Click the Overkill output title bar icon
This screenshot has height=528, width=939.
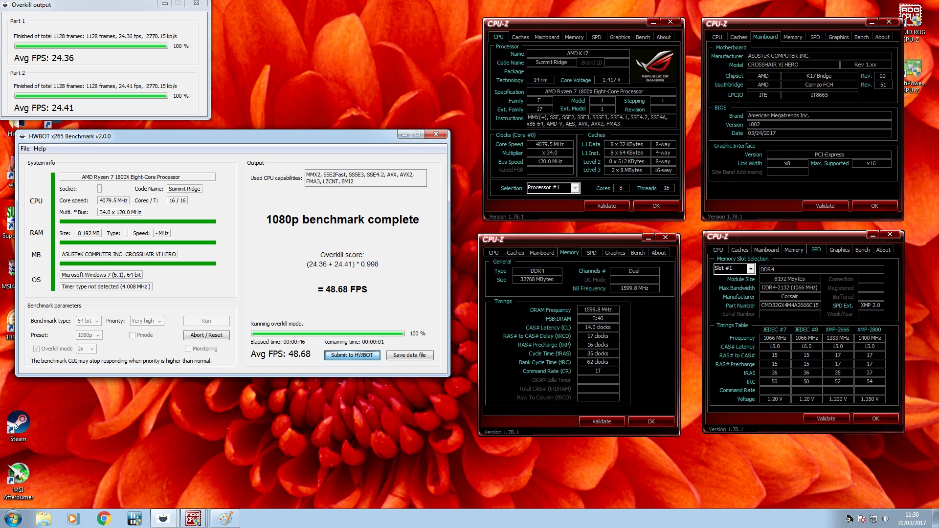tap(5, 5)
